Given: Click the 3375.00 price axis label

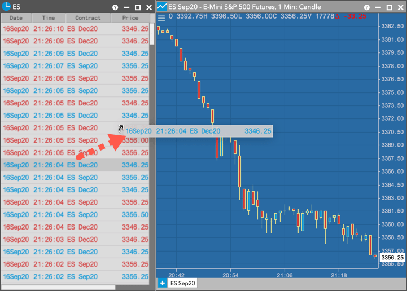Looking at the screenshot, I should [392, 92].
